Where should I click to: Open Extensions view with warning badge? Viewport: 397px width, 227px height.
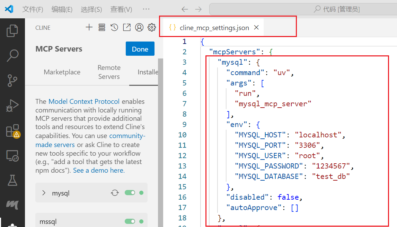(x=13, y=131)
